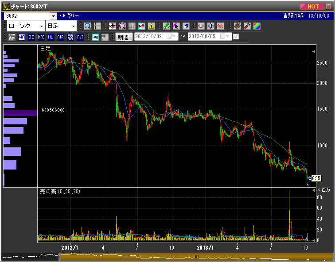
Task: Select the eraser tool icon
Action: click(186, 26)
